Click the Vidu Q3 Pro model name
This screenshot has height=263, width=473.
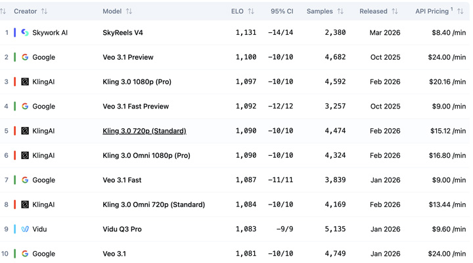pos(122,229)
